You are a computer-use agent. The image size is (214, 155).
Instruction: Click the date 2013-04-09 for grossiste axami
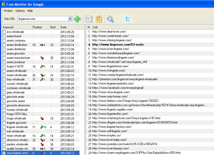click(x=67, y=101)
